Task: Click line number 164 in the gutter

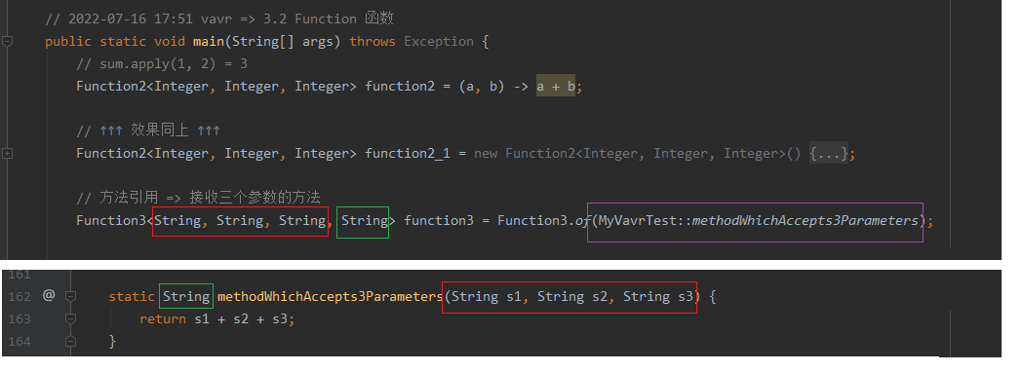Action: [19, 342]
